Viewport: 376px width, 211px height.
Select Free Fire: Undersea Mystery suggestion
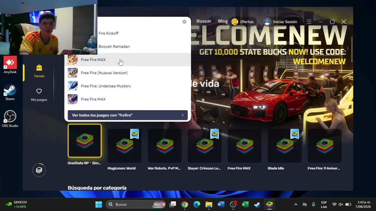click(128, 86)
